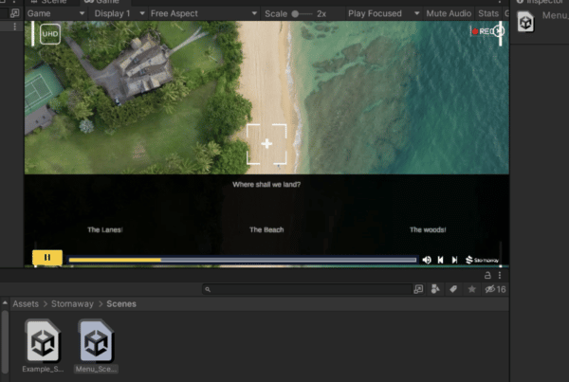This screenshot has width=569, height=382.
Task: Switch to the Game tab
Action: click(101, 2)
